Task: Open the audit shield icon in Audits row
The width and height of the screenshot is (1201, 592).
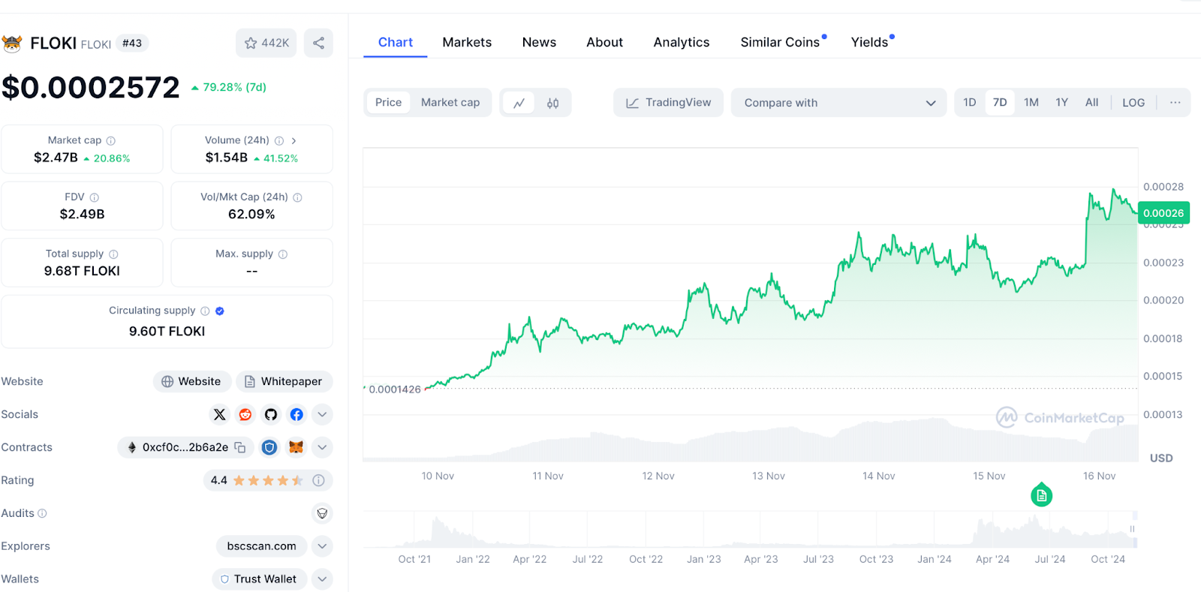Action: tap(322, 513)
